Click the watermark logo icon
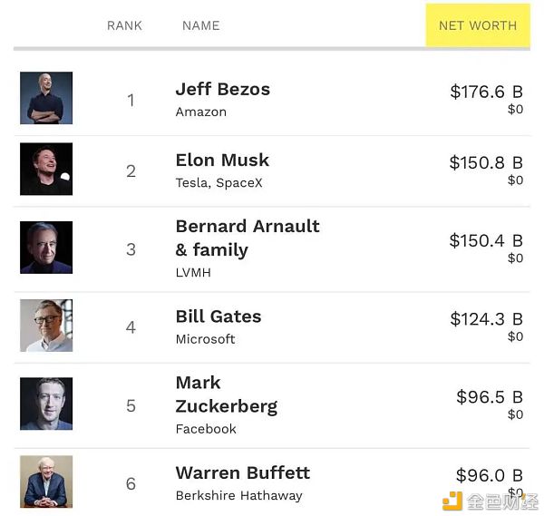This screenshot has height=516, width=544. tap(452, 500)
